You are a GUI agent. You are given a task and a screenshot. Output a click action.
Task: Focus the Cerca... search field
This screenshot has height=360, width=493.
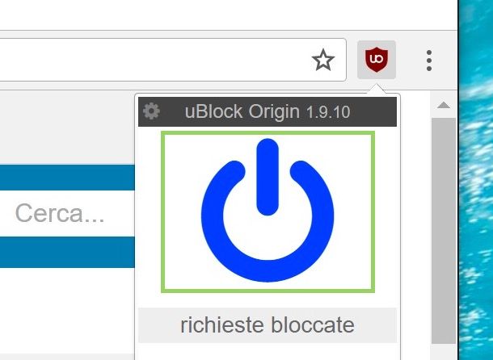[x=67, y=213]
